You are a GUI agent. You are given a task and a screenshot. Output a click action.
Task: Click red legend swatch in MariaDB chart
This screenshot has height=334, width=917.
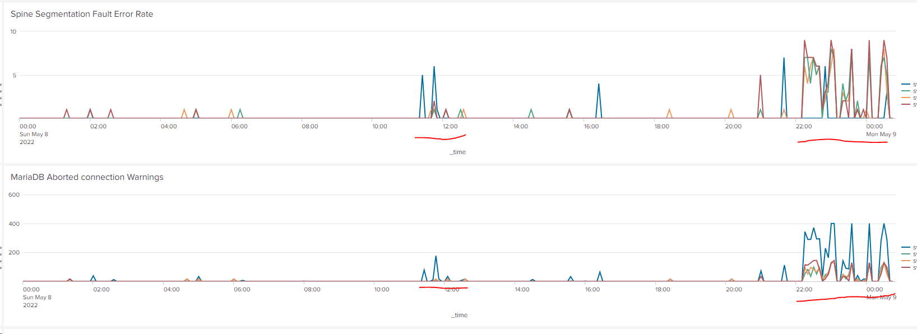click(906, 267)
